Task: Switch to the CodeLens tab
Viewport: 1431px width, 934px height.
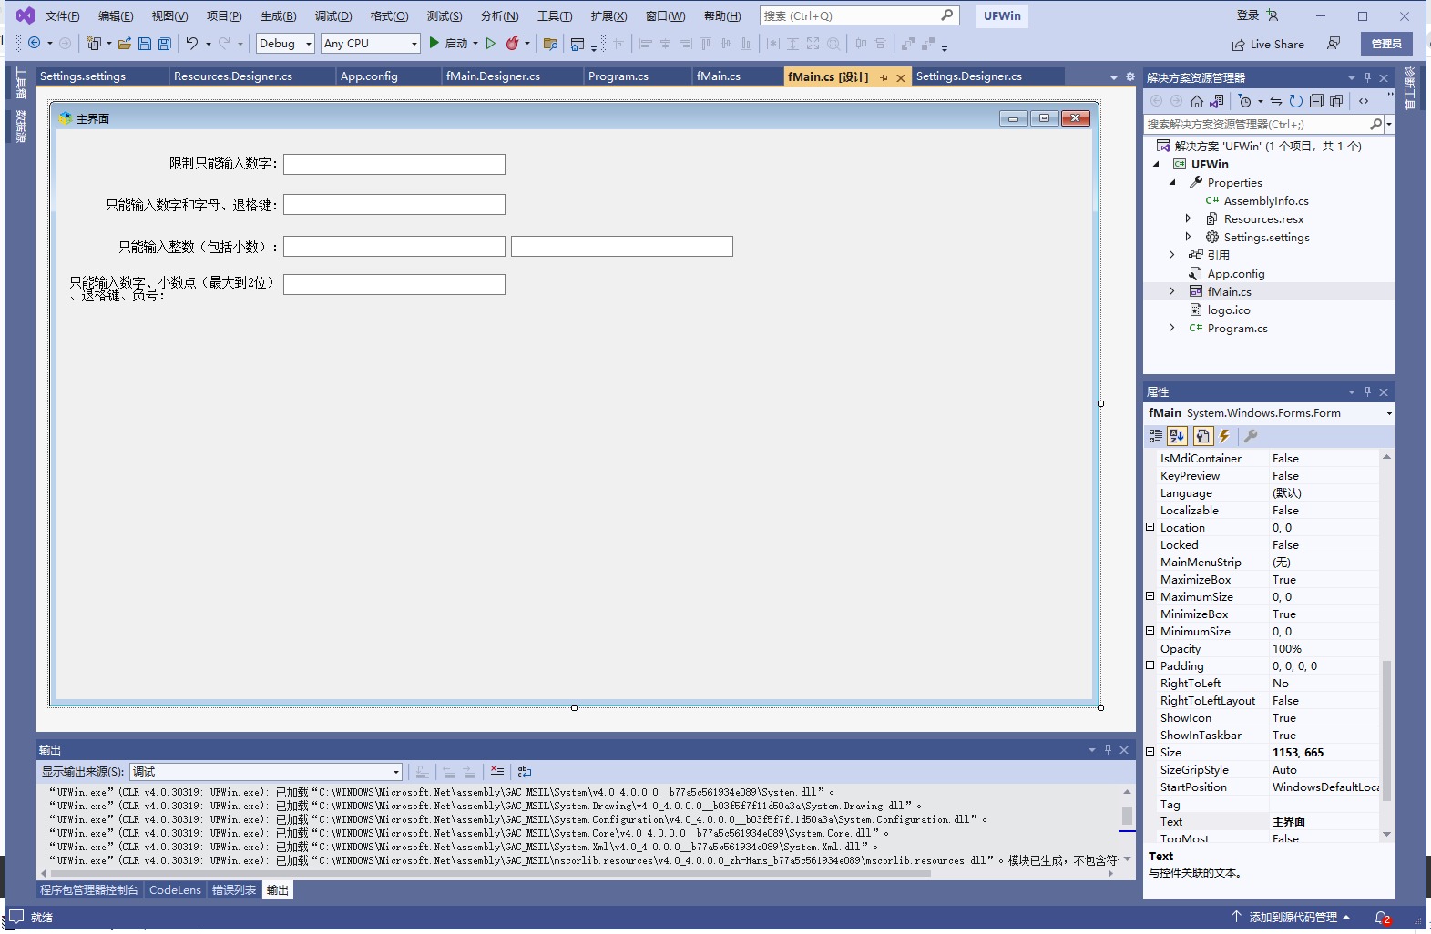Action: pos(175,890)
